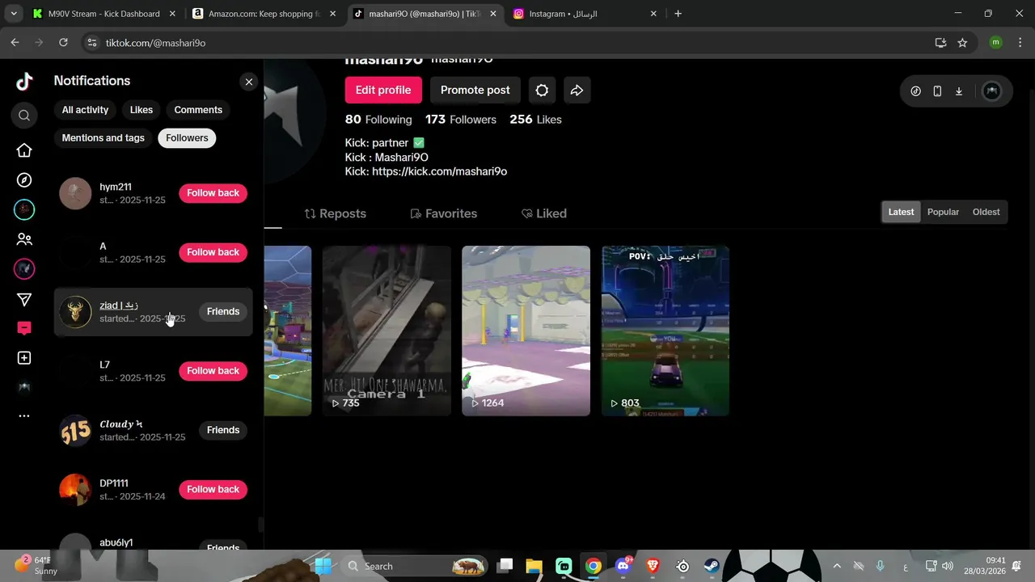Click Friends button next to ziad
Image resolution: width=1035 pixels, height=582 pixels.
coord(223,311)
